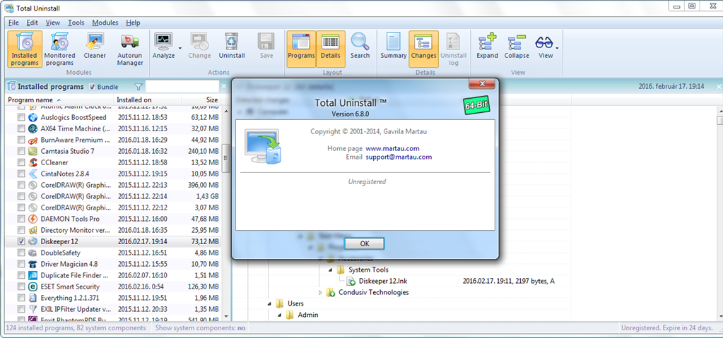Check the Camtasia Studio 7 checkbox
723x338 pixels.
coord(21,151)
